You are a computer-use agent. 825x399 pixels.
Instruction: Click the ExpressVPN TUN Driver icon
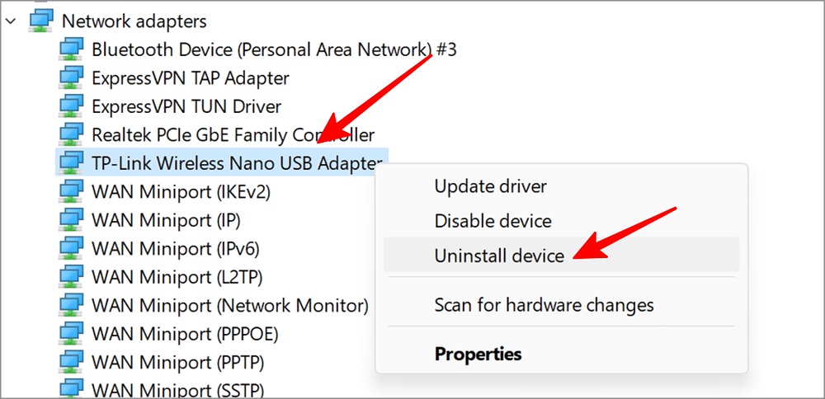click(72, 106)
